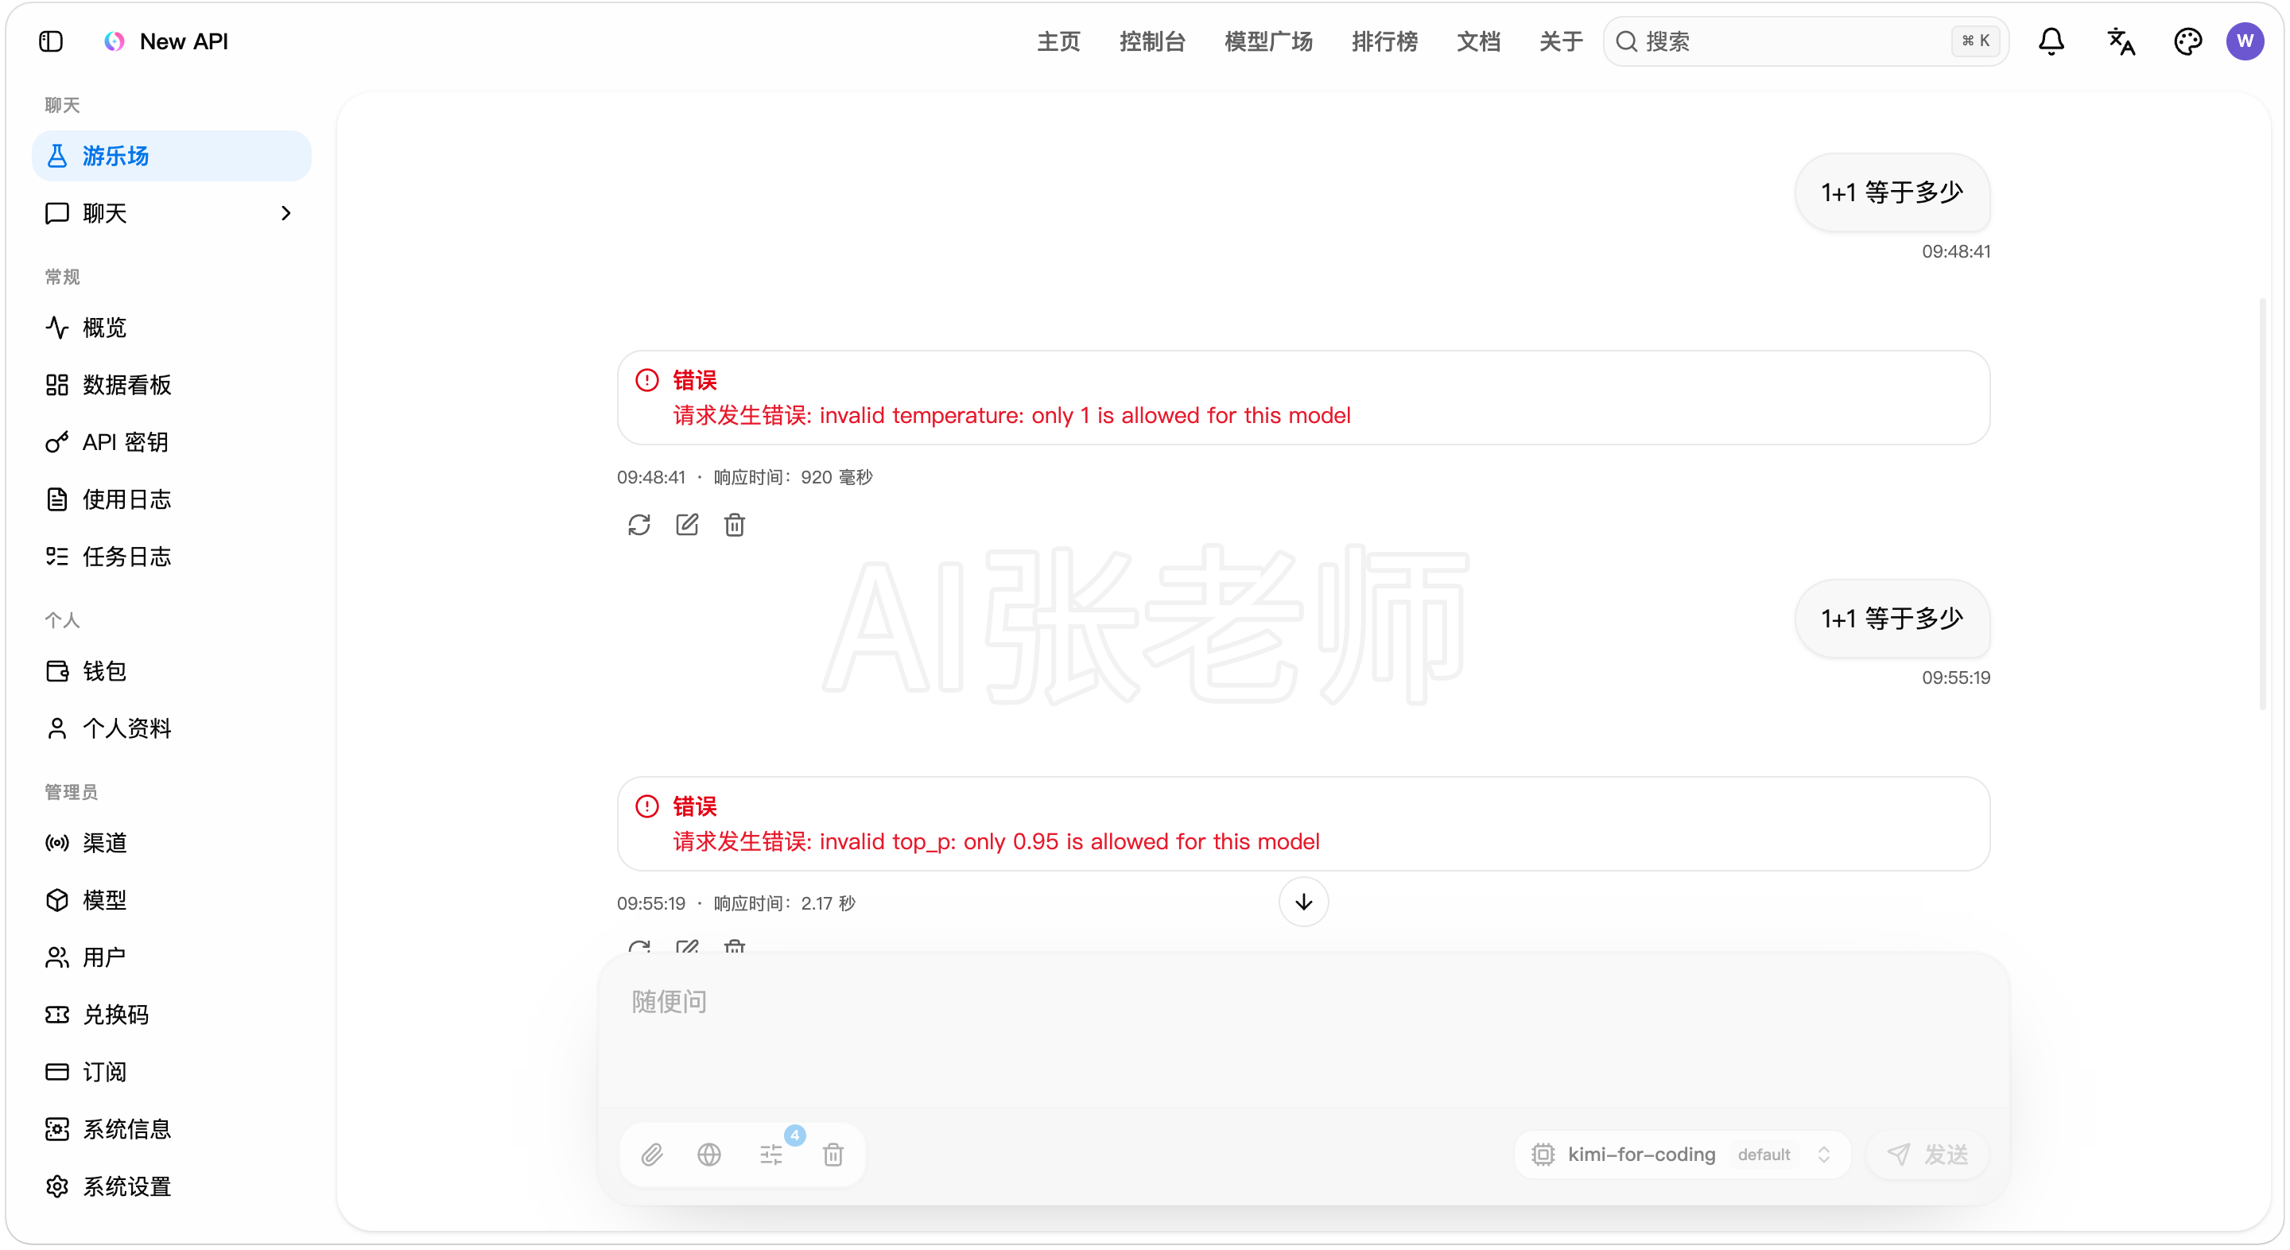Viewport: 2290px width, 1250px height.
Task: Clear the conversation with trash icon
Action: pos(833,1154)
